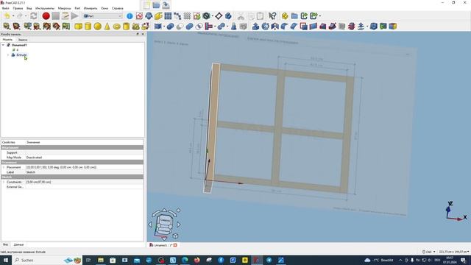Screen dimensions: 471x265
Task: Open the CAD navigation style dropdown
Action: 429,252
